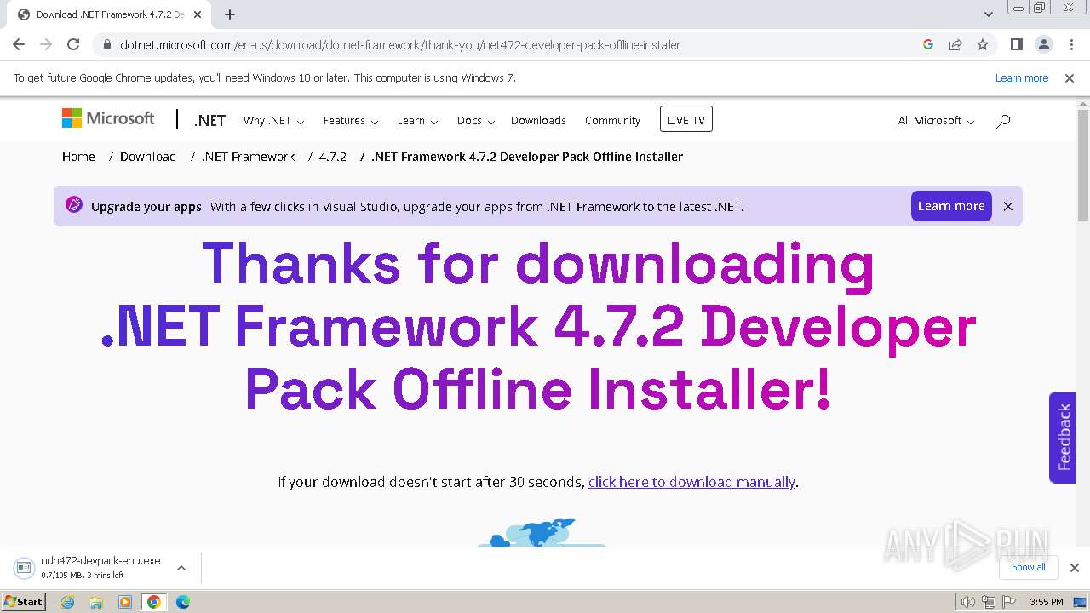Open File Explorer from the taskbar

click(x=96, y=602)
